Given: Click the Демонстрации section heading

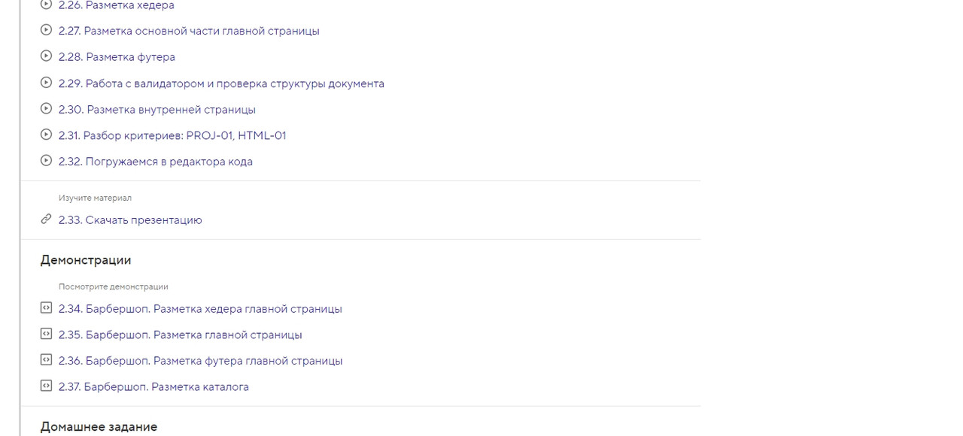Looking at the screenshot, I should coord(86,260).
